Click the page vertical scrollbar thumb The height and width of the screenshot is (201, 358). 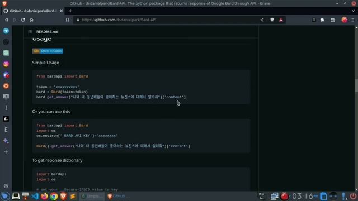click(x=356, y=85)
